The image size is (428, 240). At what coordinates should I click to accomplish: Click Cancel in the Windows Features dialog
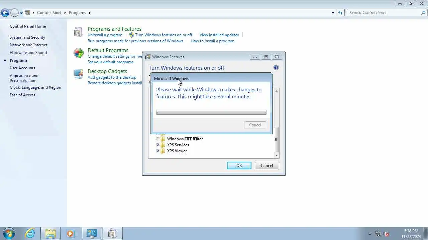tap(267, 166)
